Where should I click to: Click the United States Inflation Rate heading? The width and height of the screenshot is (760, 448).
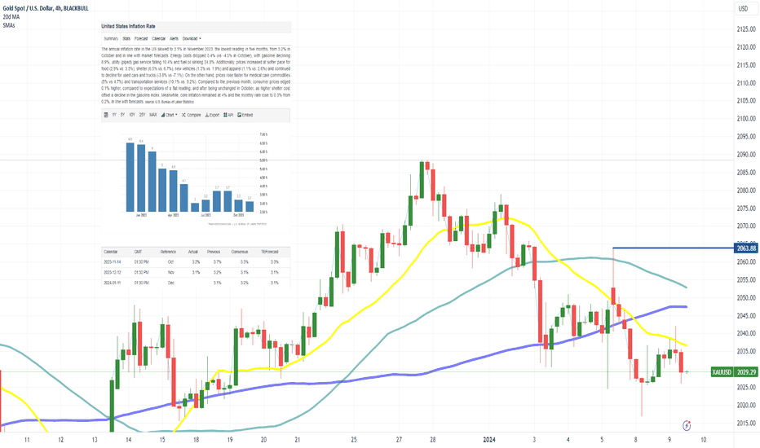pyautogui.click(x=128, y=26)
